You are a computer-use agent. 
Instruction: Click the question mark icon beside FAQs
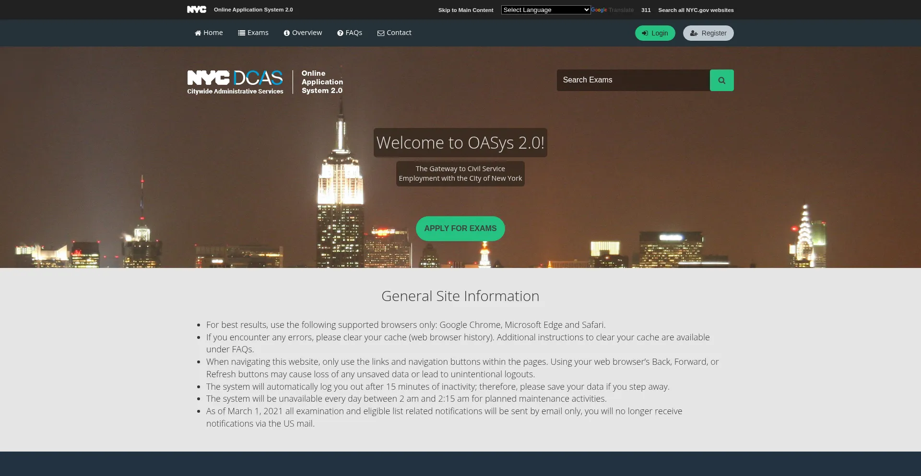340,33
